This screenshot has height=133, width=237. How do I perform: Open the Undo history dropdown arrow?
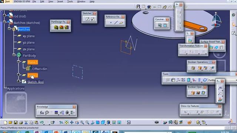coord(44,124)
